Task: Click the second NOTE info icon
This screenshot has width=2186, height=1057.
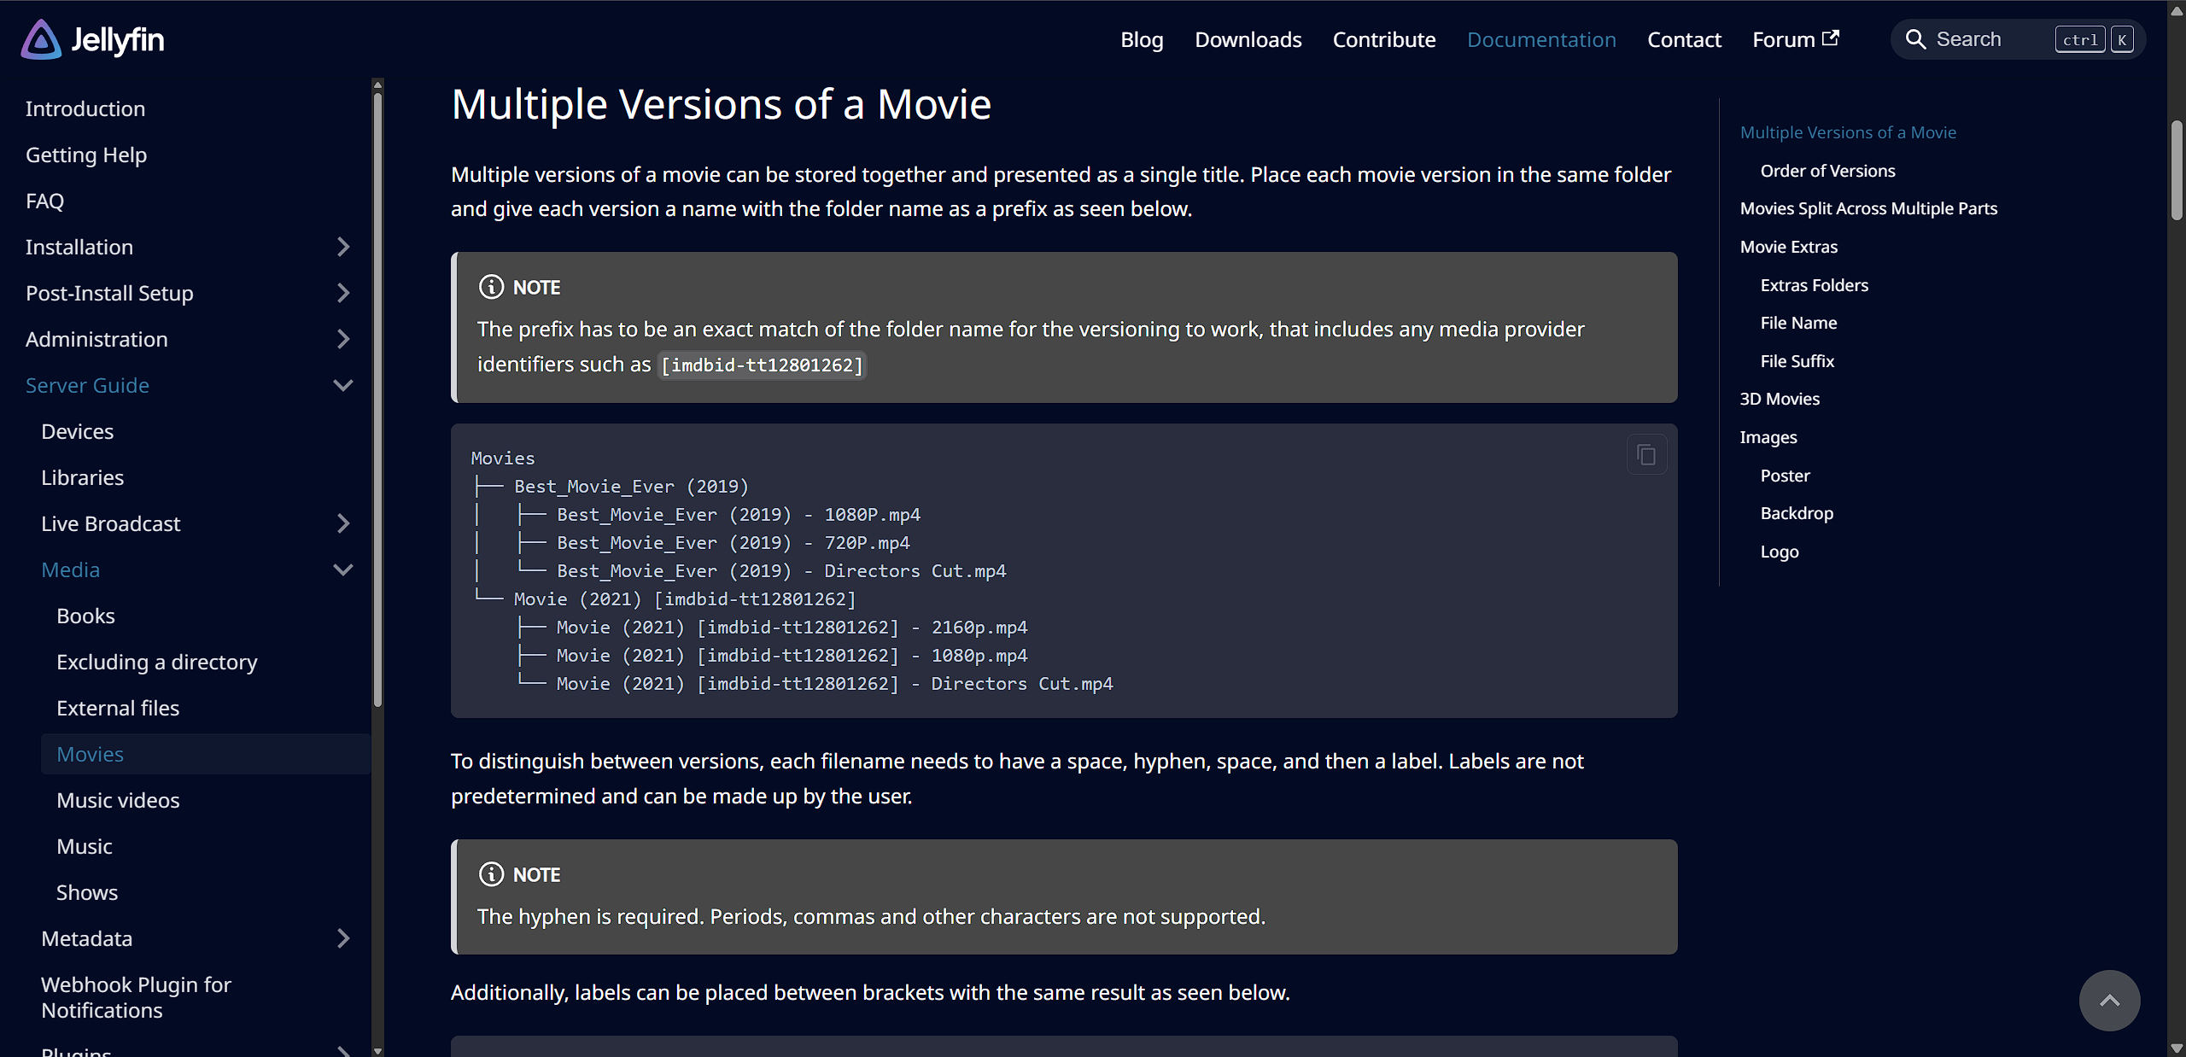Action: (x=491, y=874)
